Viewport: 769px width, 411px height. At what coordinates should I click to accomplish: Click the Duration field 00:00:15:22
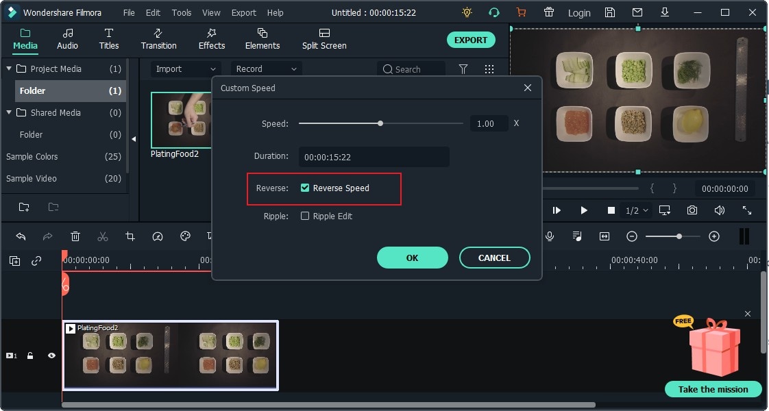(x=374, y=158)
